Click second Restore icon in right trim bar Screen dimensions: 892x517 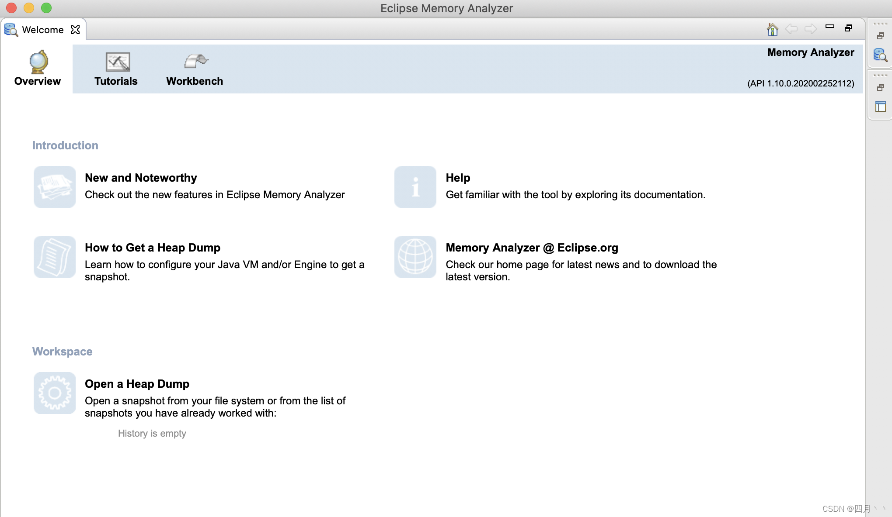tap(881, 88)
